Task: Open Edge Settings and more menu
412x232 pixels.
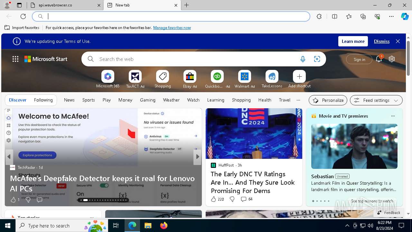Action: pyautogui.click(x=391, y=16)
